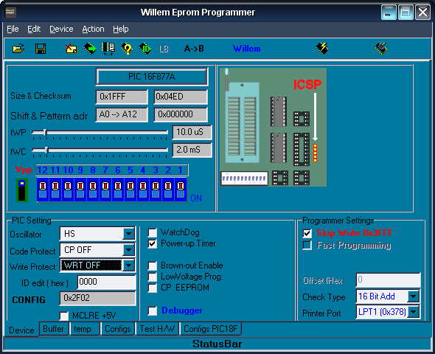Toggle Skip Write 0x3FFF checkbox
This screenshot has width=435, height=354.
pos(307,233)
